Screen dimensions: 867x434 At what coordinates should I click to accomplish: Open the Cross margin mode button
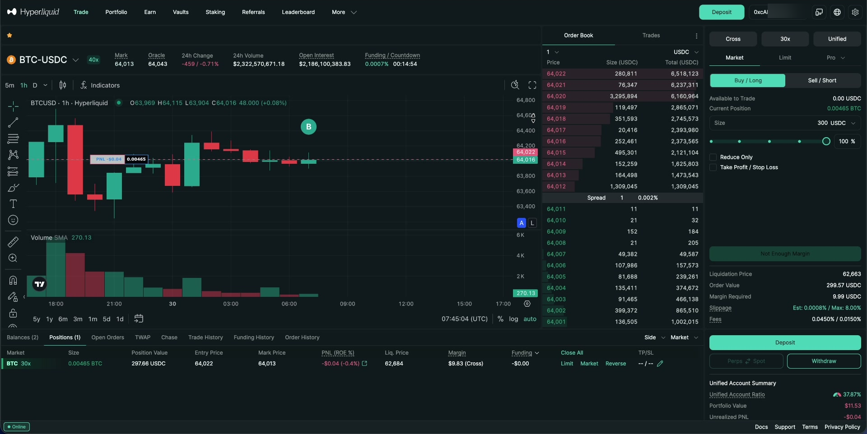click(x=733, y=39)
